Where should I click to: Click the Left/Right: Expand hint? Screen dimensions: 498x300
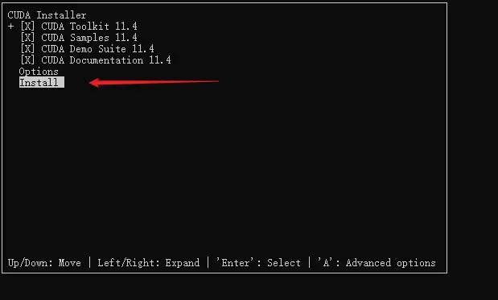(149, 263)
